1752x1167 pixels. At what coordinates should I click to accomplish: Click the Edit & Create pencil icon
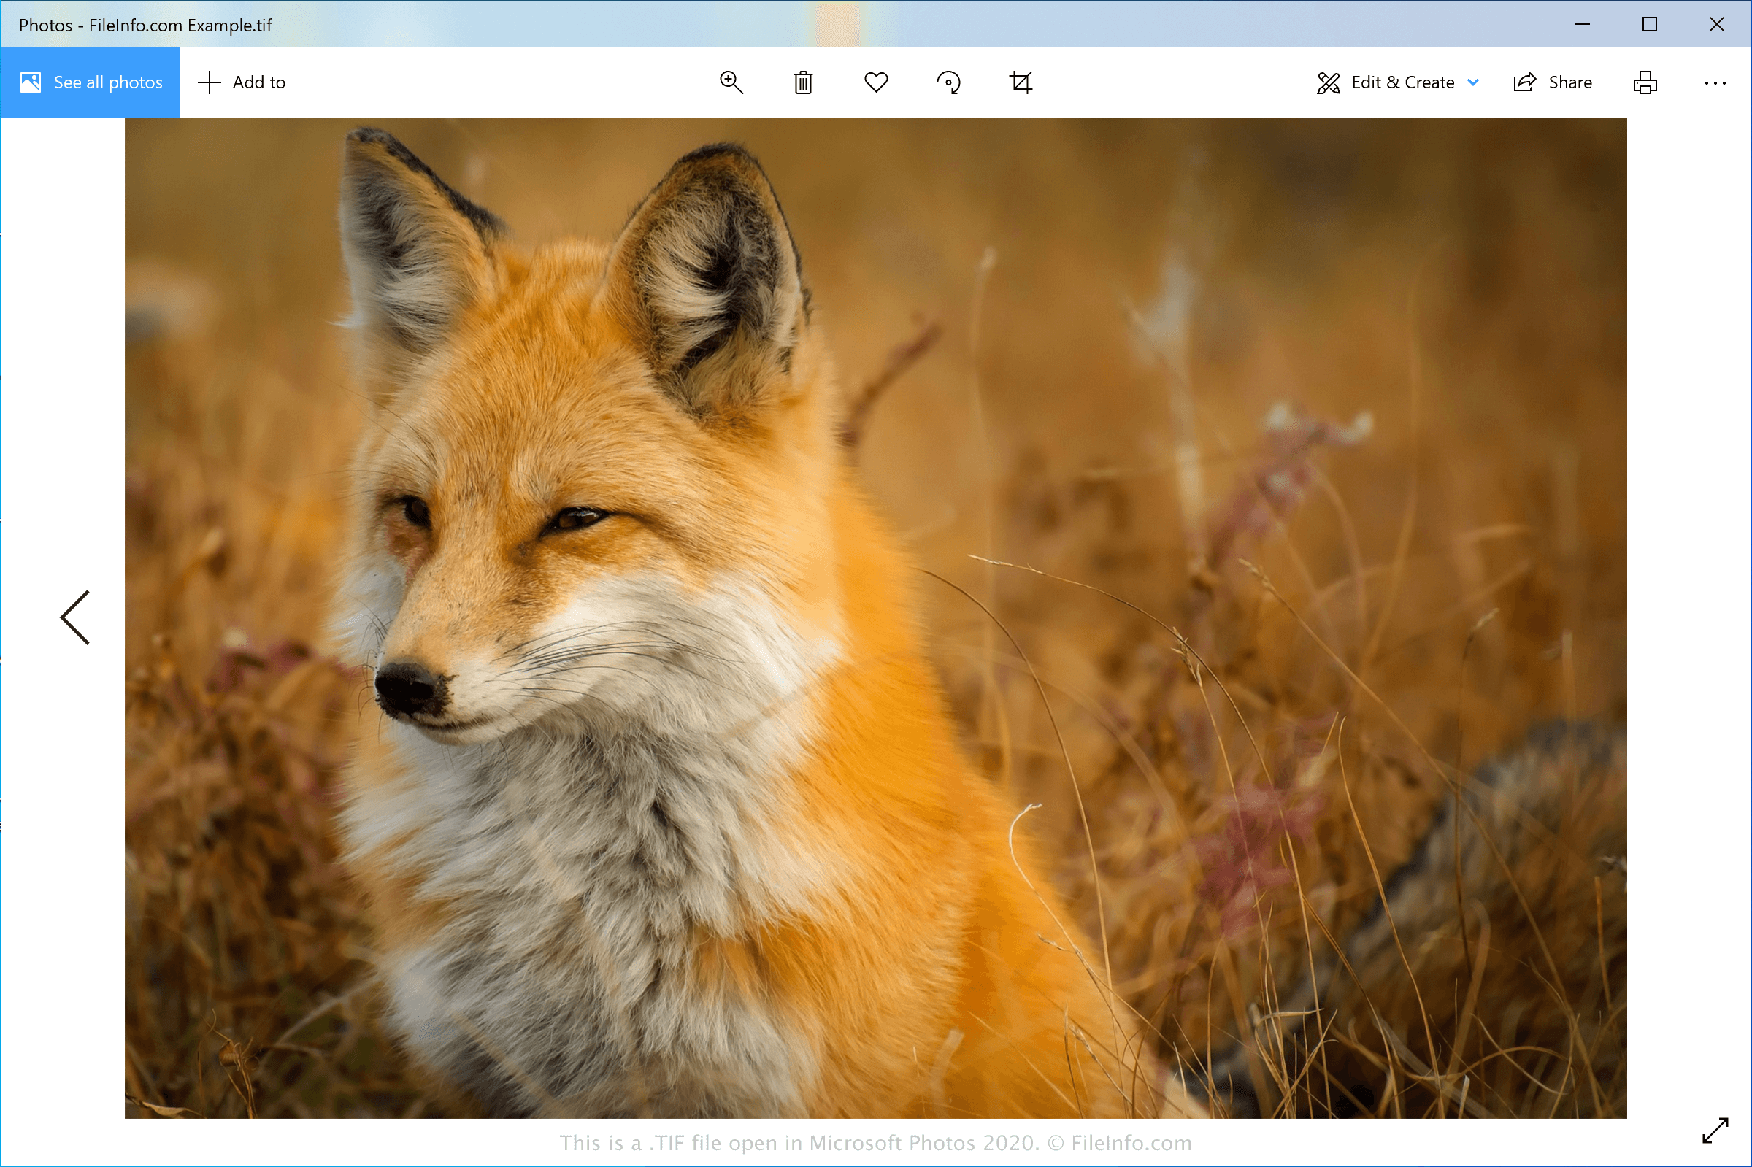pos(1329,82)
